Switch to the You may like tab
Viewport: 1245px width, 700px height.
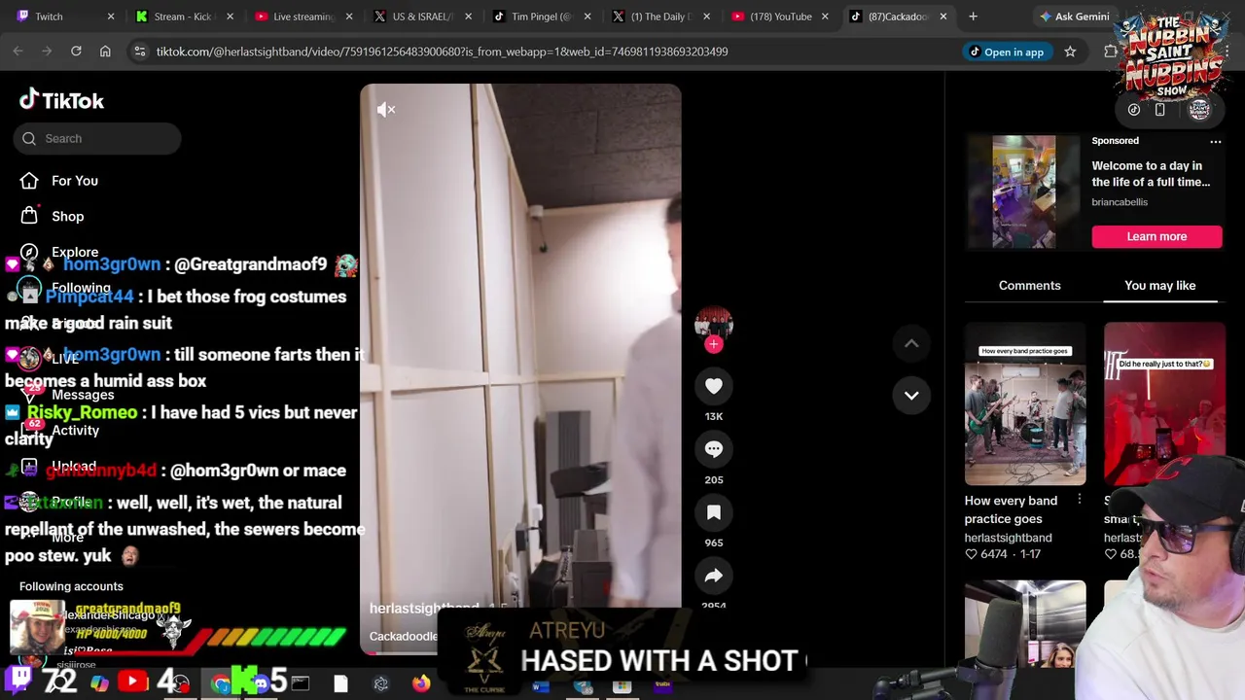(1159, 285)
